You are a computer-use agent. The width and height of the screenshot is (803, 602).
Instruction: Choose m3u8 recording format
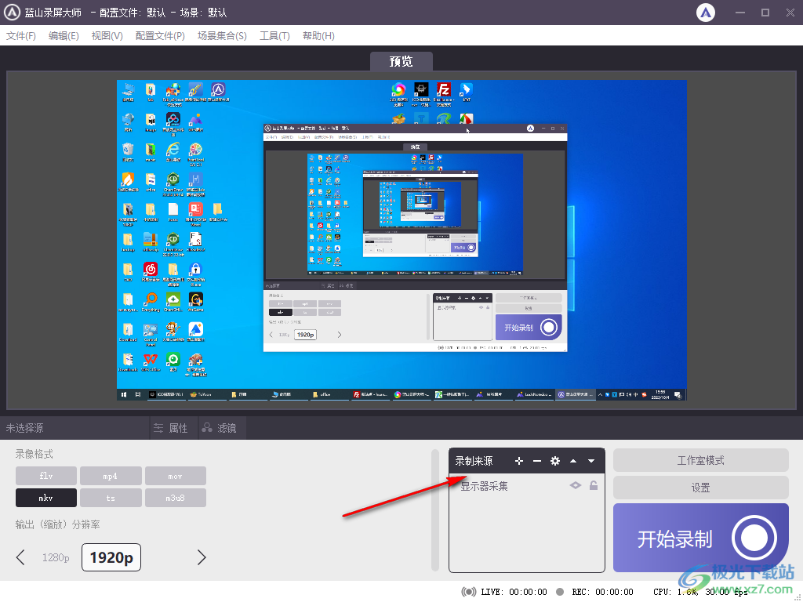175,498
